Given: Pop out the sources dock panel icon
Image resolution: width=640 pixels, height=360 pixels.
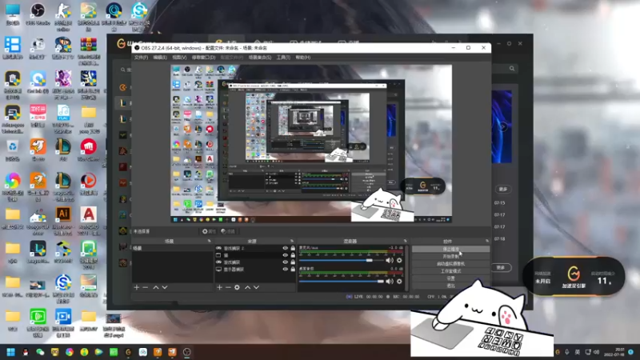Looking at the screenshot, I should coord(292,242).
